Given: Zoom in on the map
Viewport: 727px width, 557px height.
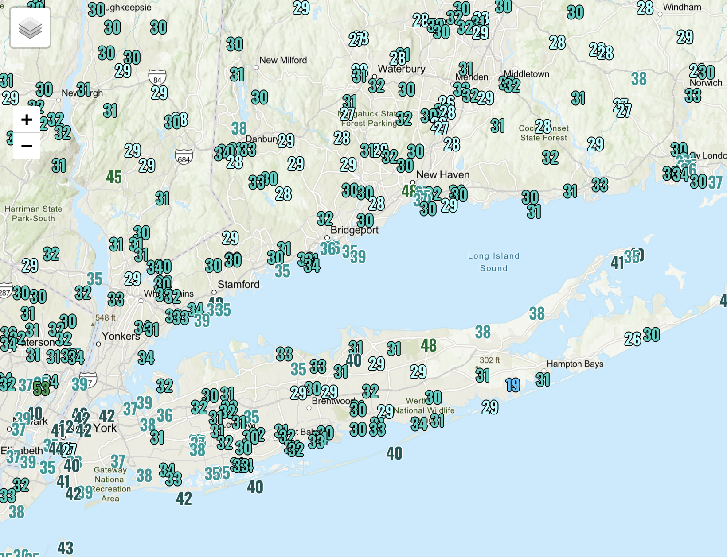Looking at the screenshot, I should coord(27,120).
